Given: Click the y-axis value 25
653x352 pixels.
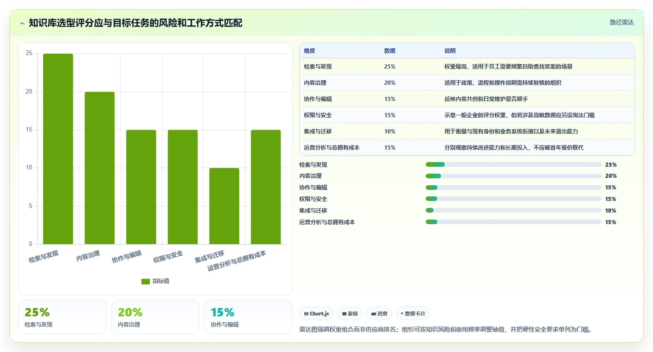Looking at the screenshot, I should coord(29,53).
